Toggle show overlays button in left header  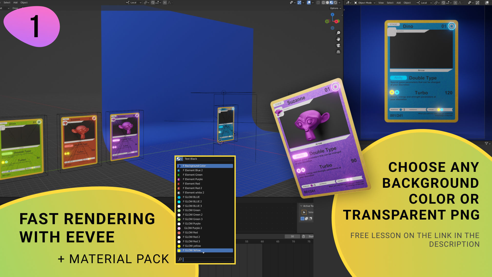click(x=309, y=3)
